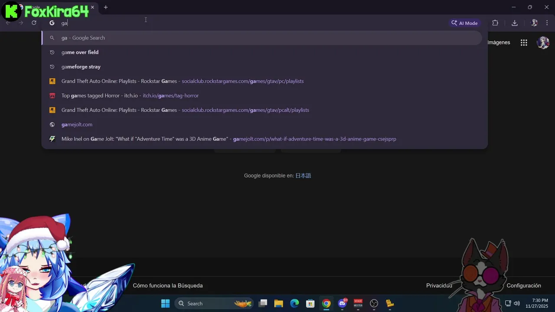Click the history icon beside 'game over field'
555x312 pixels.
click(x=52, y=52)
